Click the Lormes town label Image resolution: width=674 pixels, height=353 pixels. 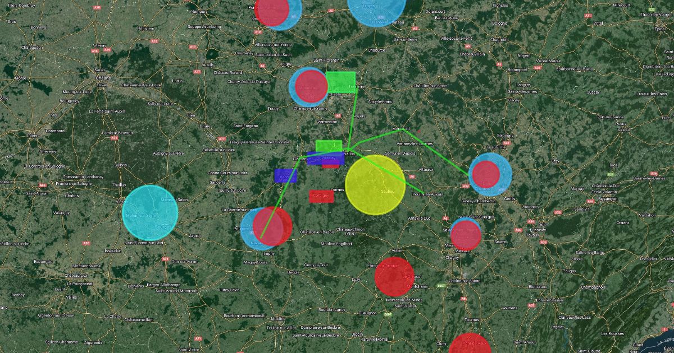(x=337, y=190)
